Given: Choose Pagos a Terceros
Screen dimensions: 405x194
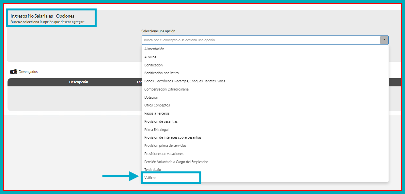Looking at the screenshot, I should [265, 113].
